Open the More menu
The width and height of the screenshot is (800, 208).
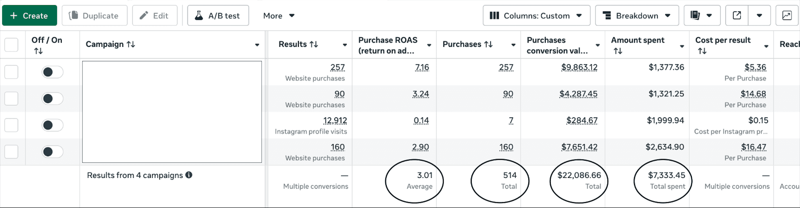click(x=279, y=16)
